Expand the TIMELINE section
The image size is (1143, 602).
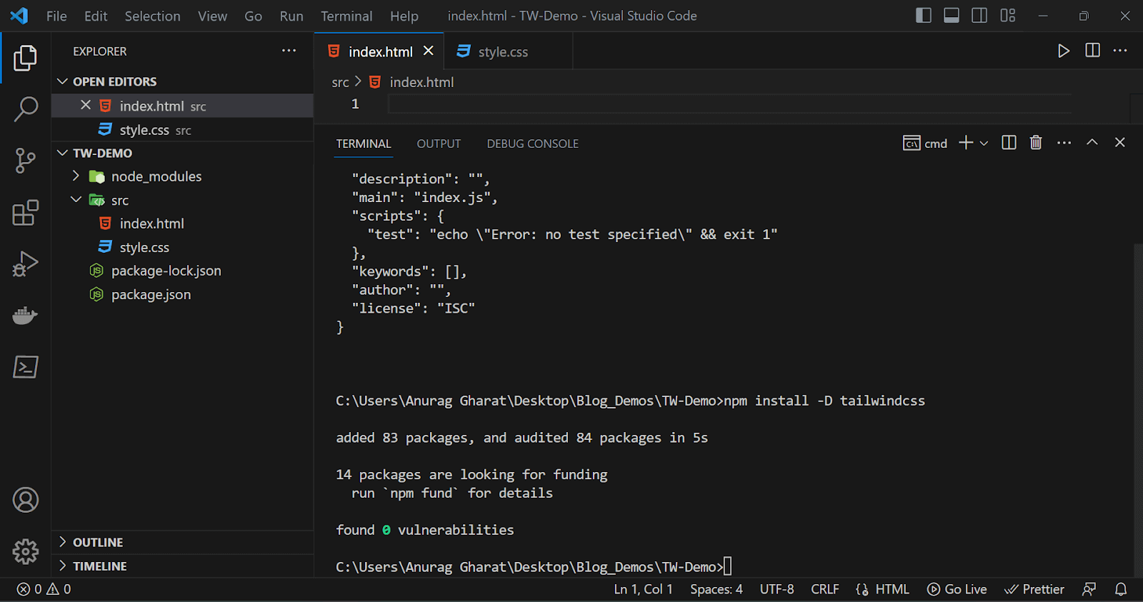click(182, 566)
